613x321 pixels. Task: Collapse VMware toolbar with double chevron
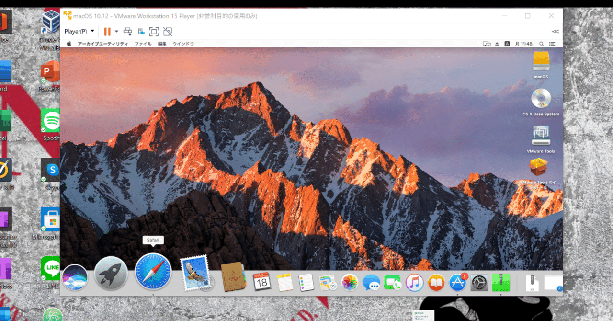pyautogui.click(x=555, y=32)
